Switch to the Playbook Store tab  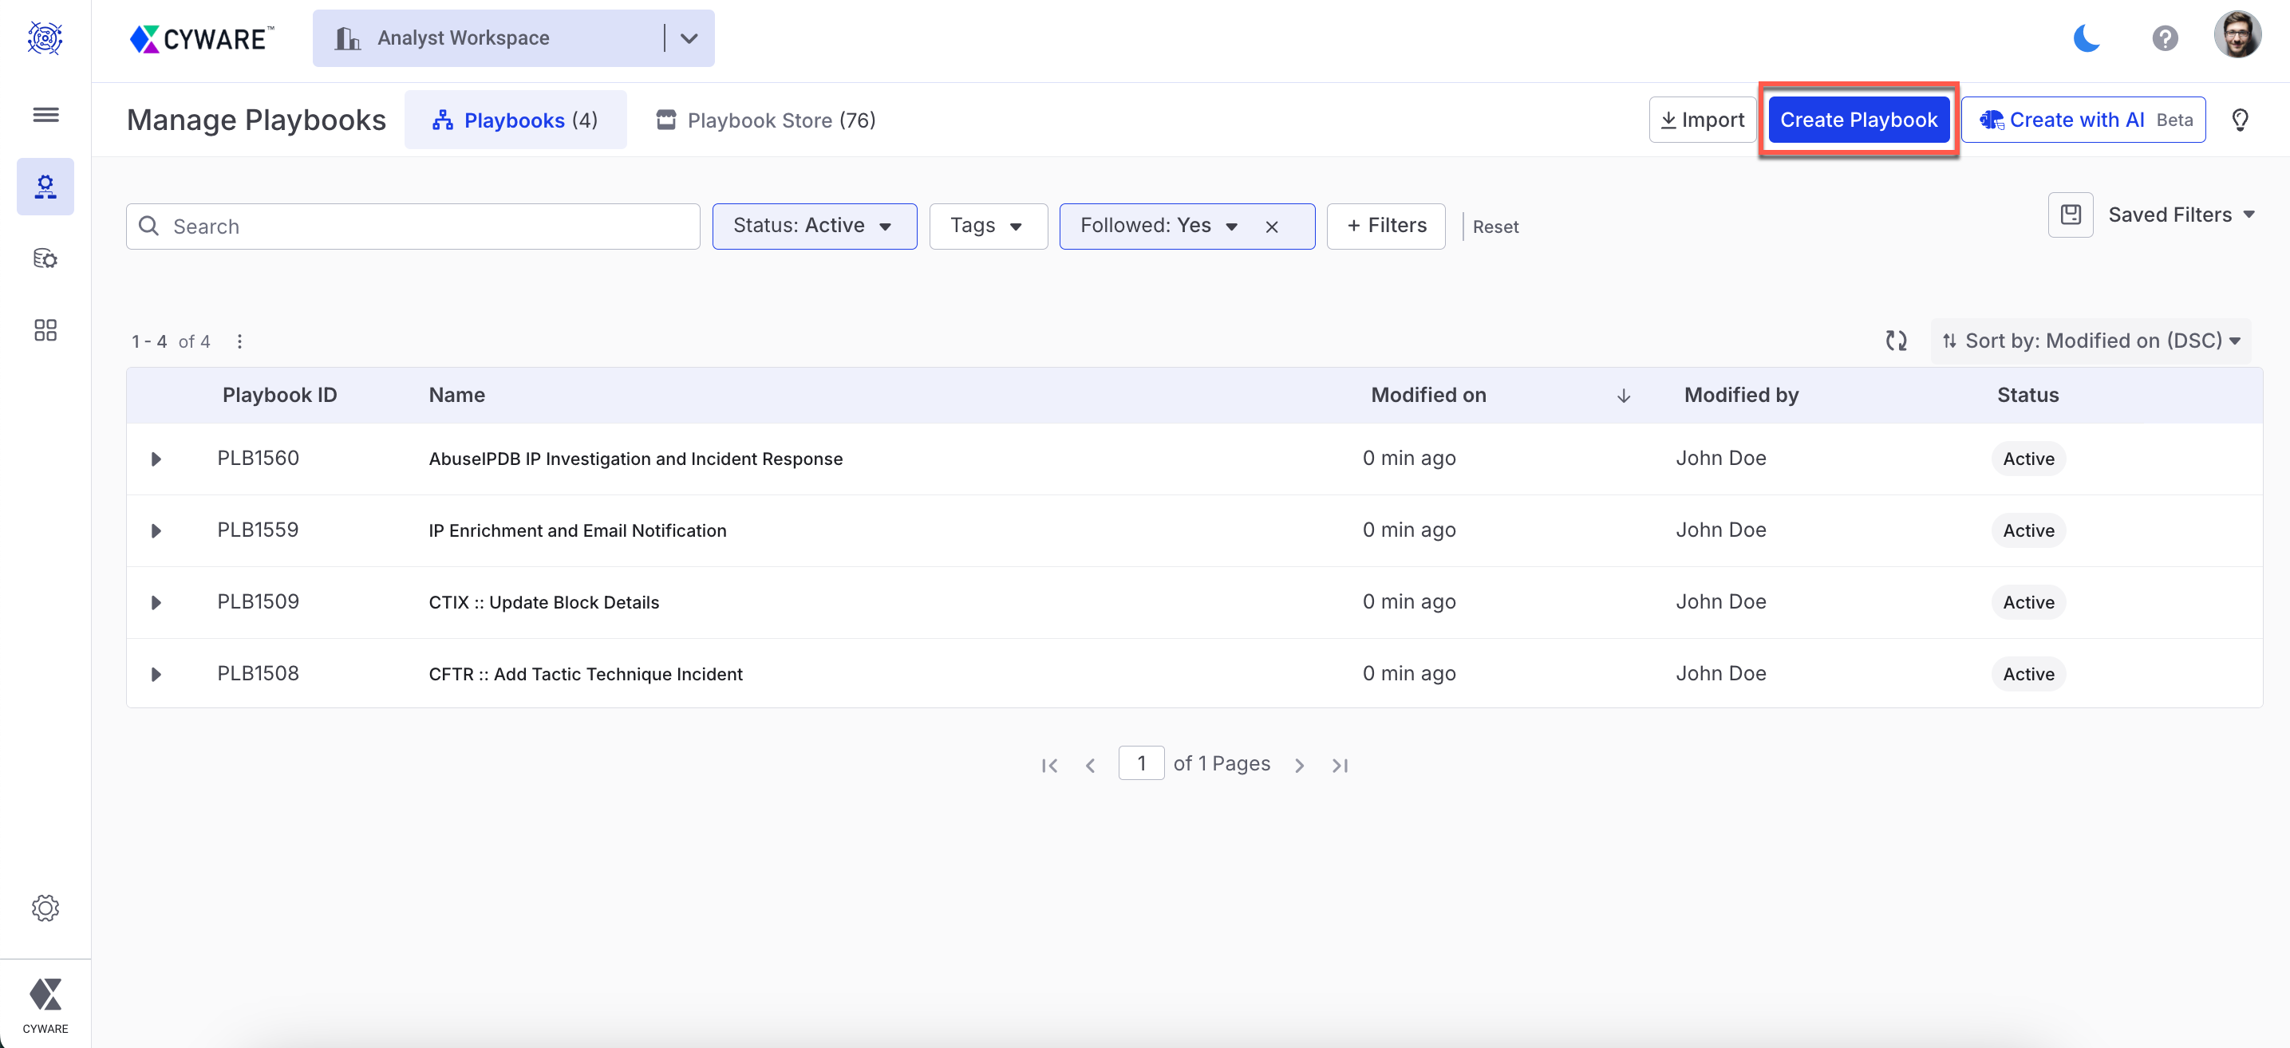click(765, 120)
